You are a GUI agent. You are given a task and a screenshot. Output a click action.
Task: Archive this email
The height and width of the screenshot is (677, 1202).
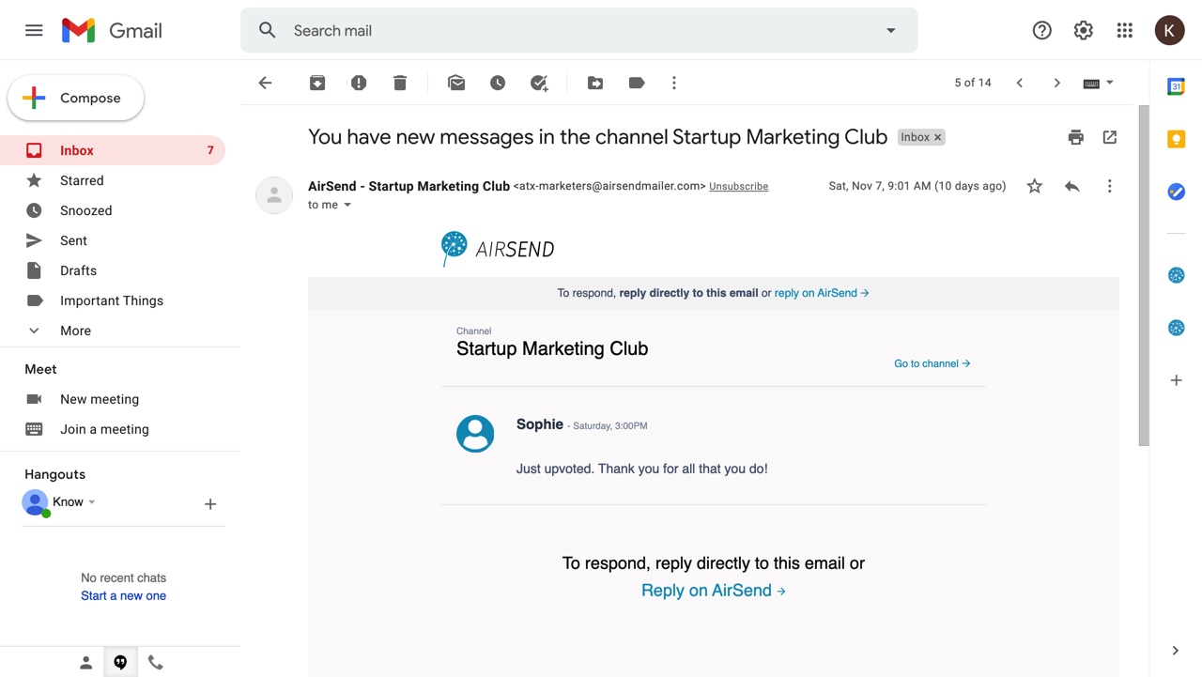click(x=317, y=83)
